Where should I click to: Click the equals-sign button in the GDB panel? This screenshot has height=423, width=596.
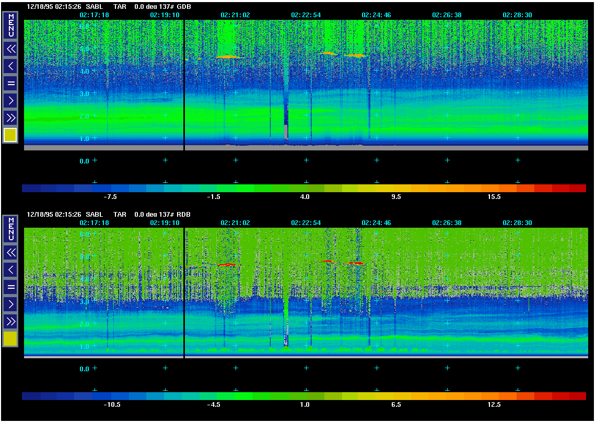coord(10,83)
